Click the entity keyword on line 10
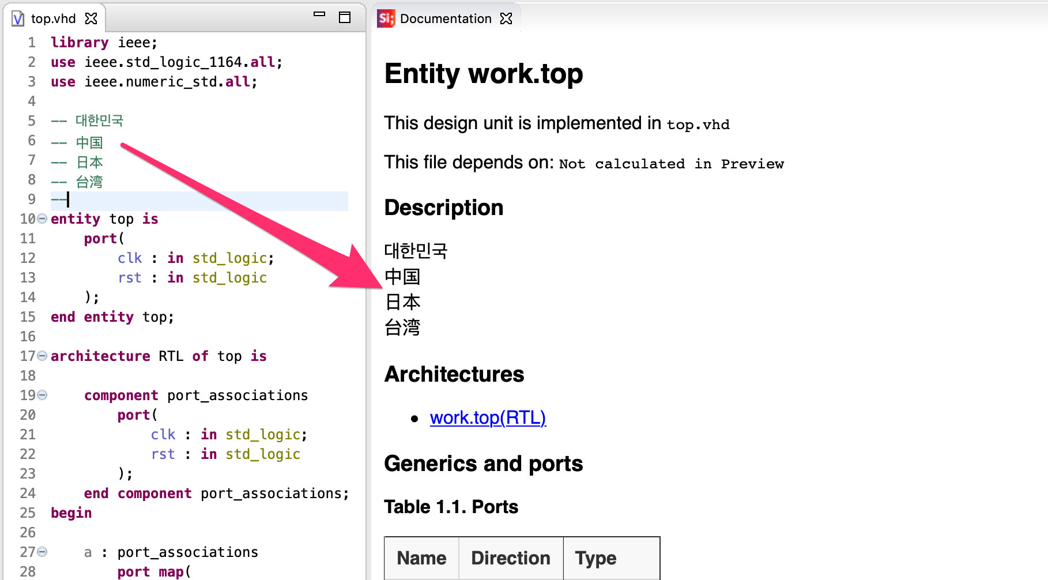 tap(76, 219)
